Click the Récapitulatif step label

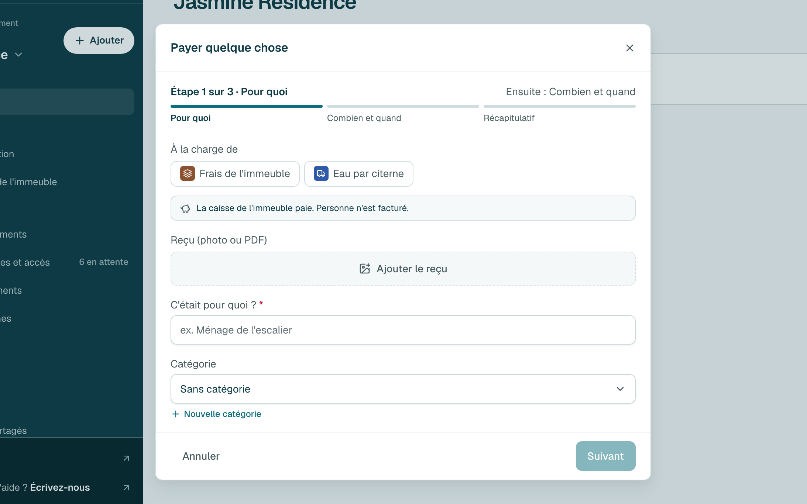coord(509,118)
